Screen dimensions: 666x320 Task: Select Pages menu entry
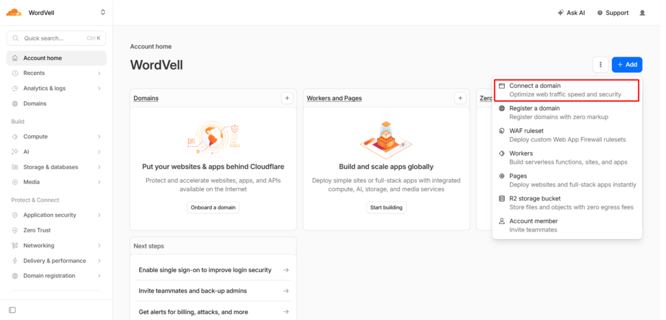click(x=566, y=180)
